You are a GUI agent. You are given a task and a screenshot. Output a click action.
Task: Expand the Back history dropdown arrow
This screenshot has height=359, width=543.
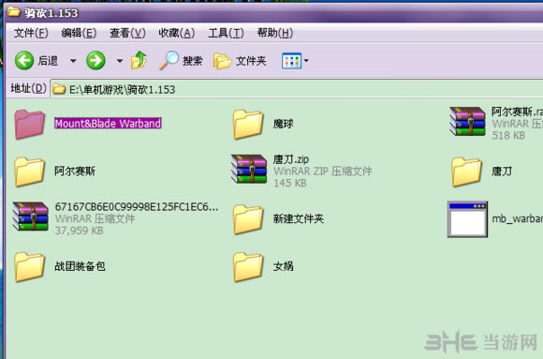pyautogui.click(x=73, y=61)
